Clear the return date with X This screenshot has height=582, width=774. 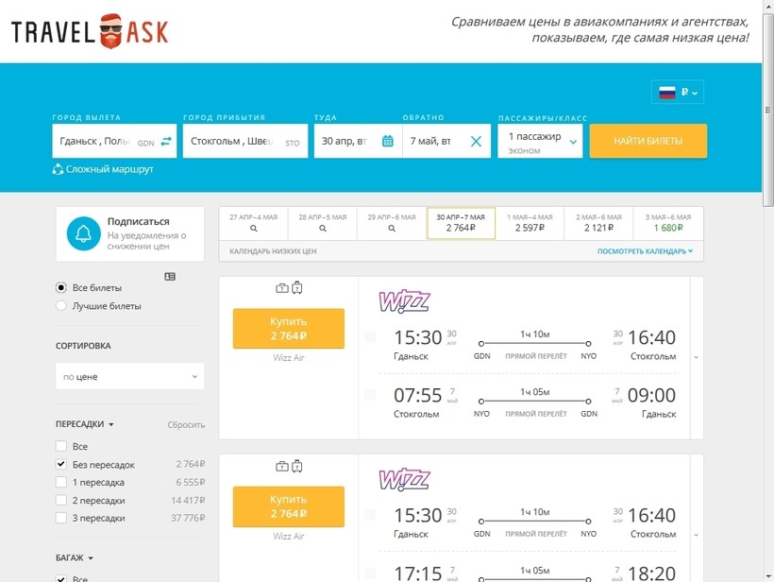click(476, 142)
